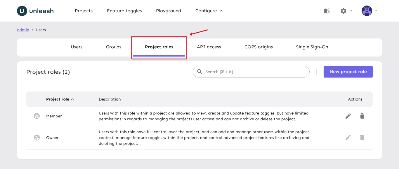
Task: Click the Owner role edit pencil
Action: coord(348,138)
